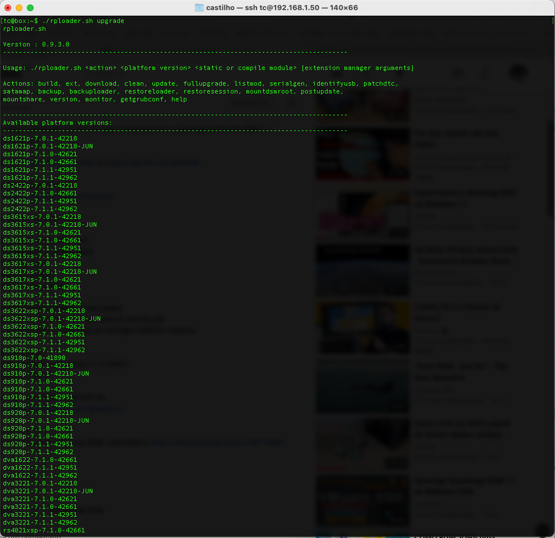Click the red close window button
555x538 pixels.
tap(8, 8)
